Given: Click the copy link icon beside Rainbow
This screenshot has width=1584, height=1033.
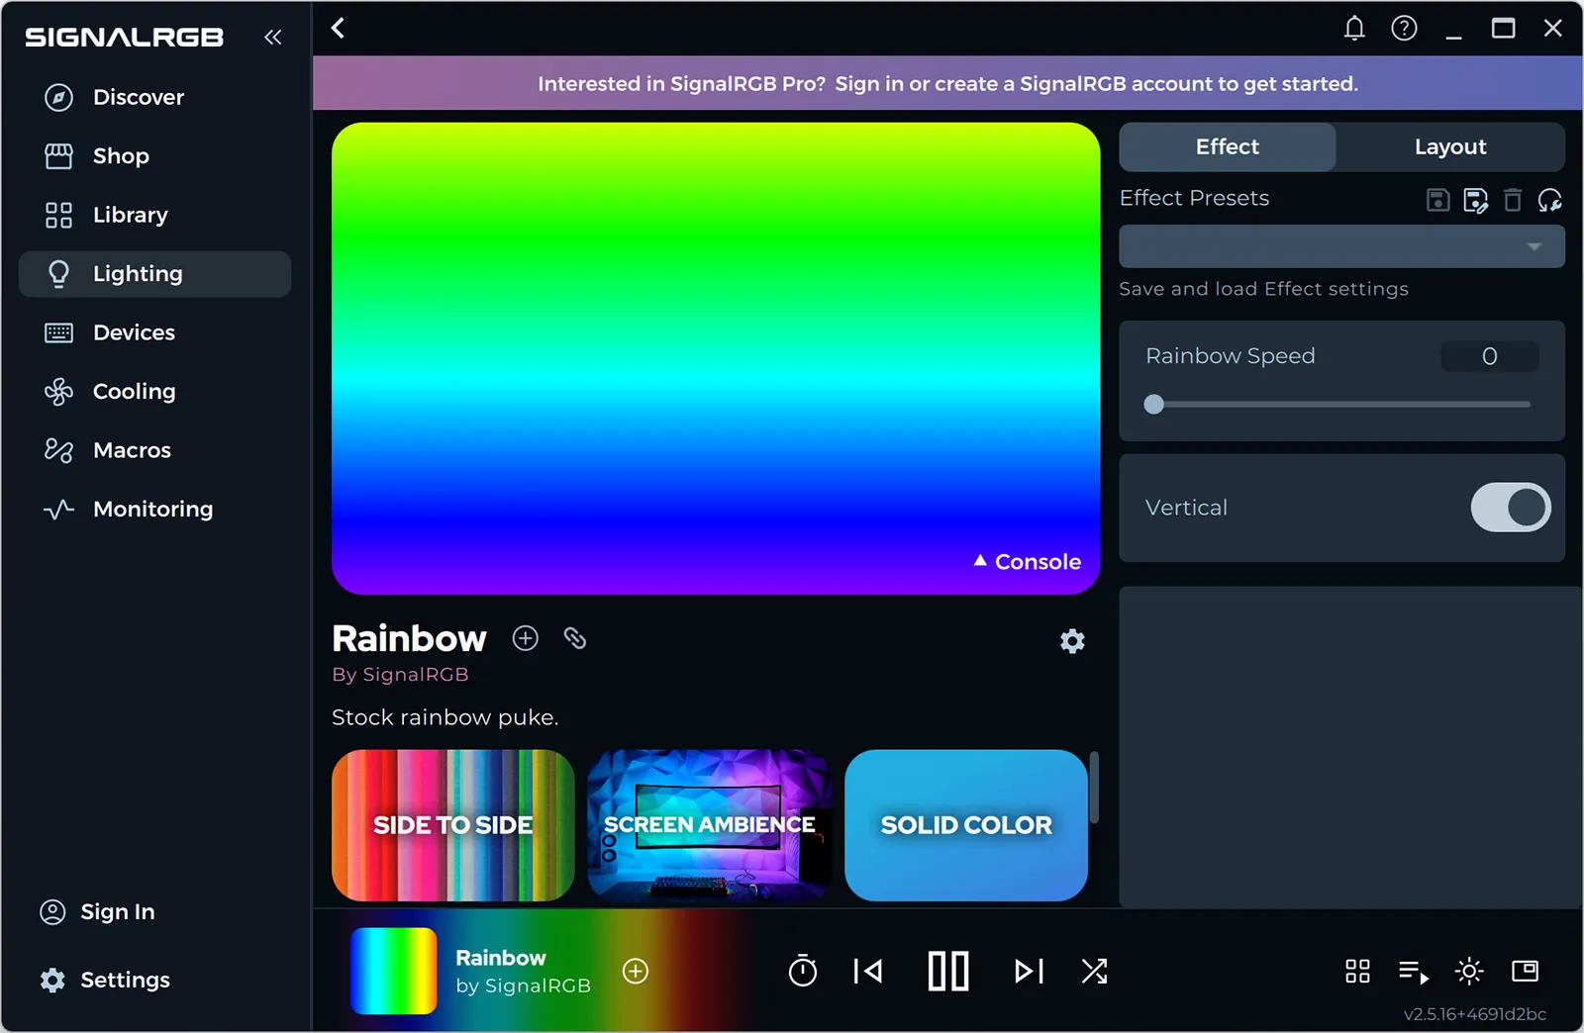Looking at the screenshot, I should 575,638.
